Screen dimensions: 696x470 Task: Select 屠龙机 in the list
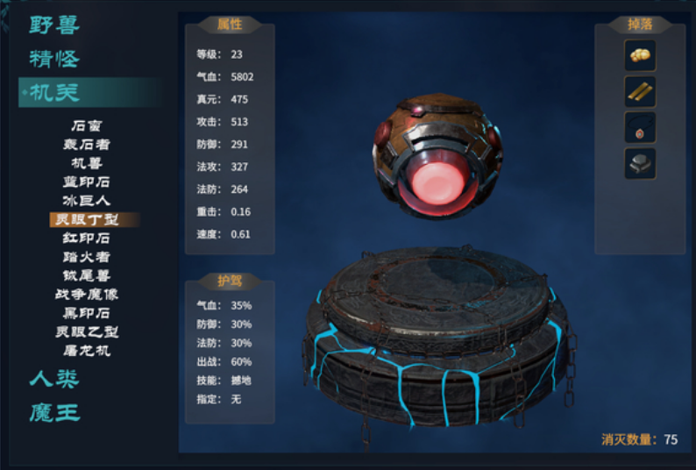click(87, 351)
